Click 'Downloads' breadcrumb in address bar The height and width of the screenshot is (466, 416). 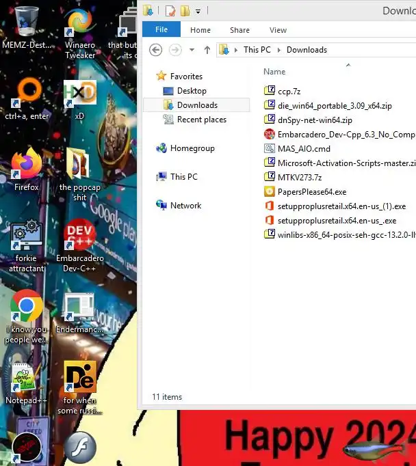(307, 50)
